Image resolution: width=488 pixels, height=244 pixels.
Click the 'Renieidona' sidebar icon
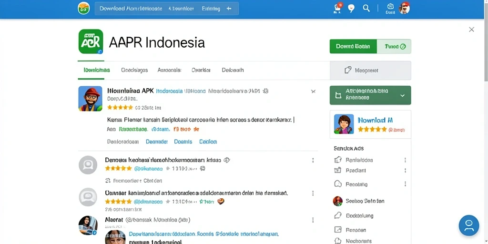point(338,160)
